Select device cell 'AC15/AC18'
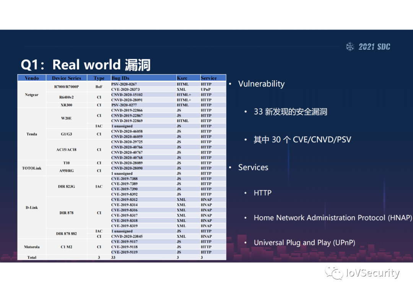 tap(67, 150)
